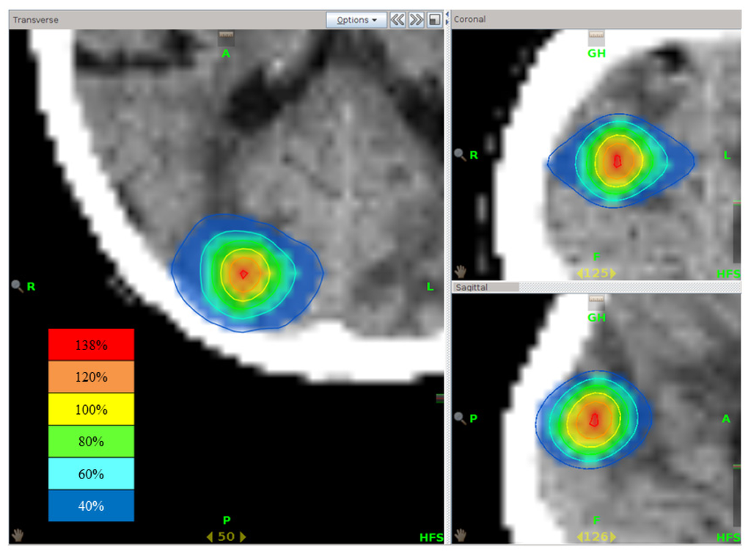Go to previous Transverse slice before 50
This screenshot has height=554, width=751.
pos(210,536)
